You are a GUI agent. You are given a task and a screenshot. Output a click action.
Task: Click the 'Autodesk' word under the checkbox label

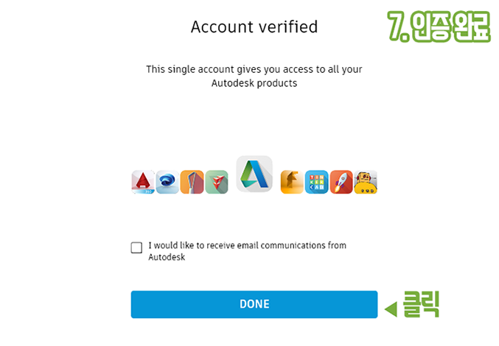pos(167,257)
